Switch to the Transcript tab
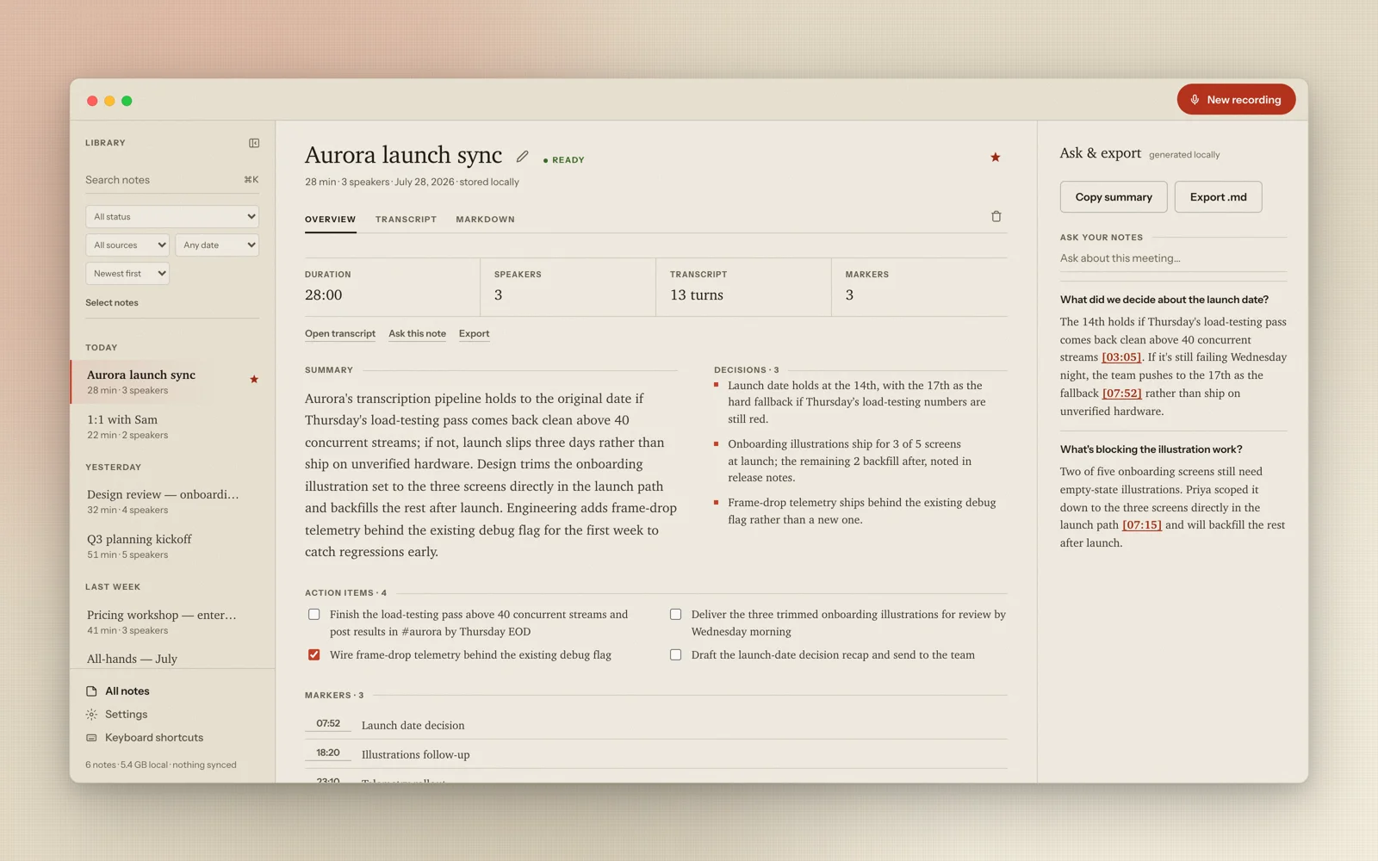The width and height of the screenshot is (1378, 861). [x=406, y=220]
